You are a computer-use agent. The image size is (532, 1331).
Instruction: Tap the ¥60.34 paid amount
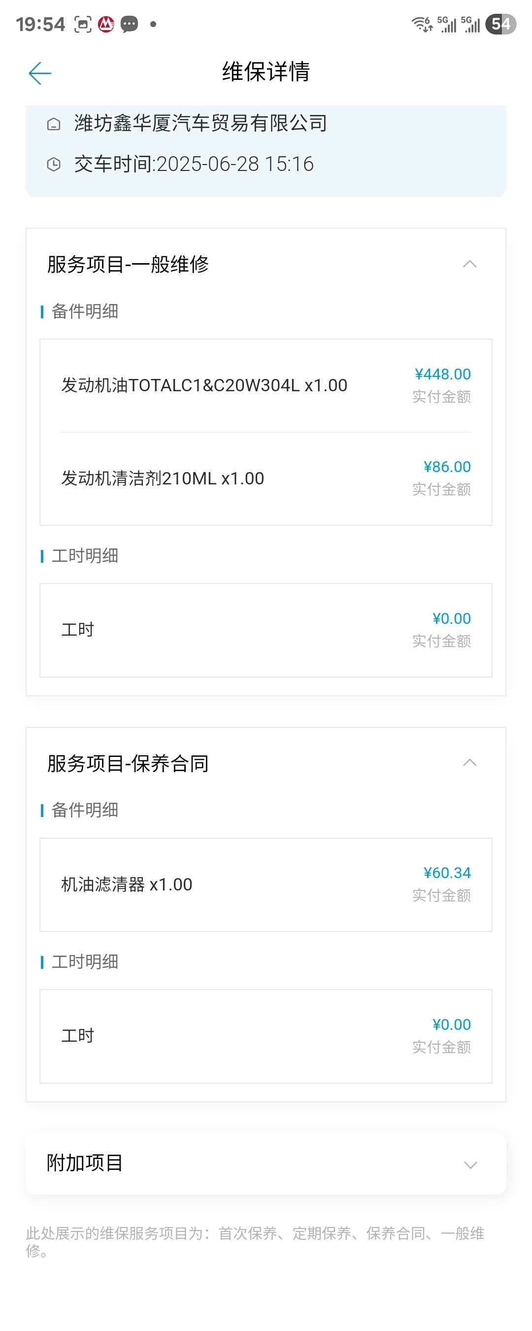pyautogui.click(x=447, y=873)
